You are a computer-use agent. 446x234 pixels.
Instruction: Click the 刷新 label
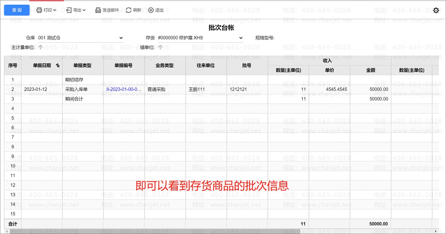(x=137, y=10)
